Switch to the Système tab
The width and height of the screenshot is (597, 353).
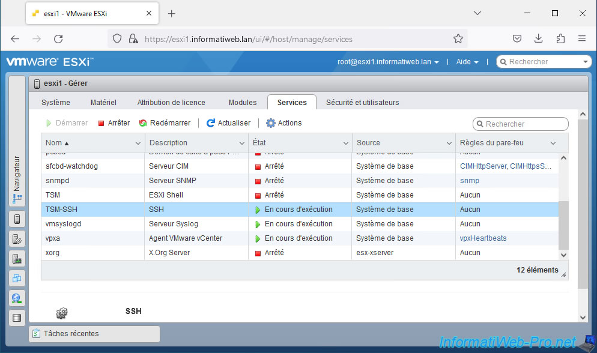tap(56, 102)
